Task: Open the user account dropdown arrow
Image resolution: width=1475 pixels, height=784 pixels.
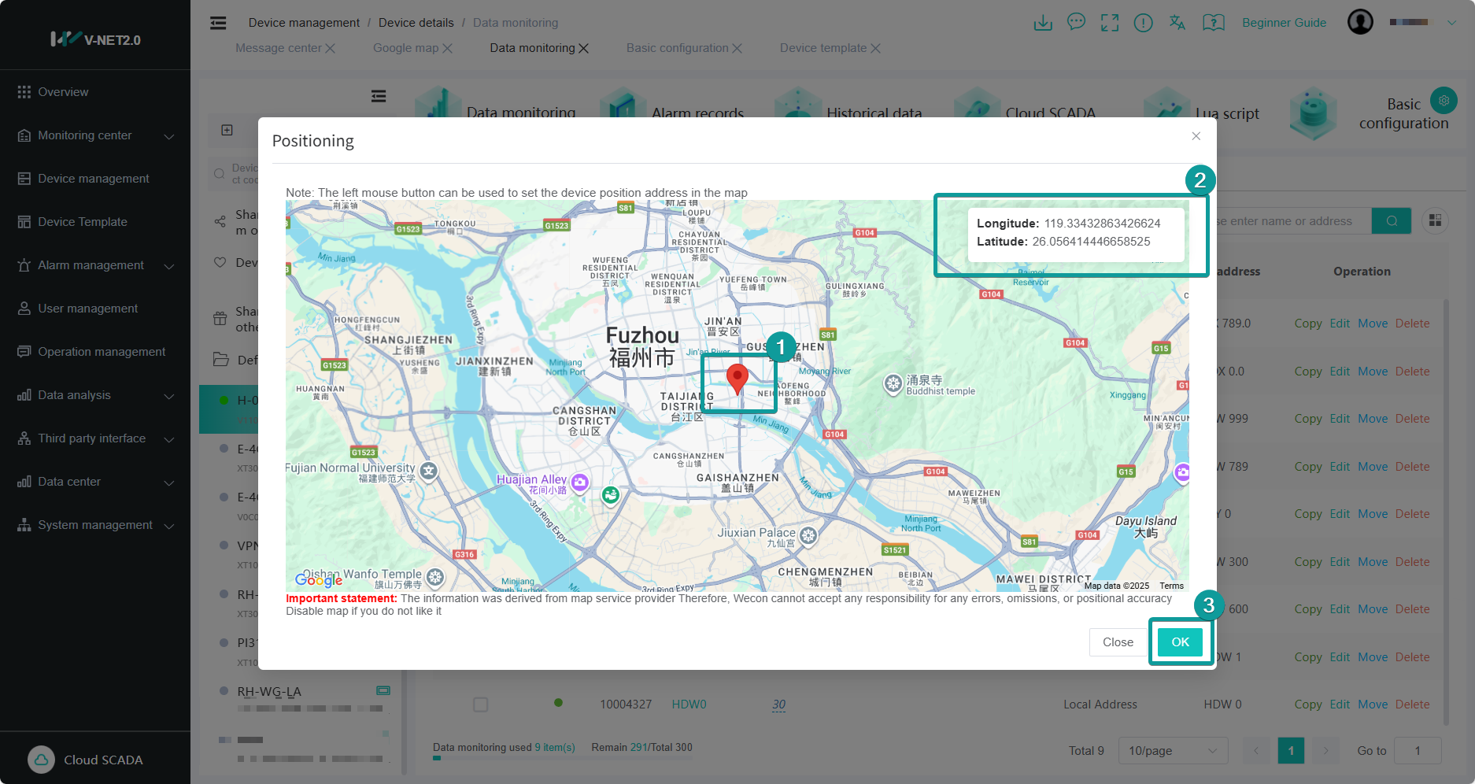Action: [1451, 23]
